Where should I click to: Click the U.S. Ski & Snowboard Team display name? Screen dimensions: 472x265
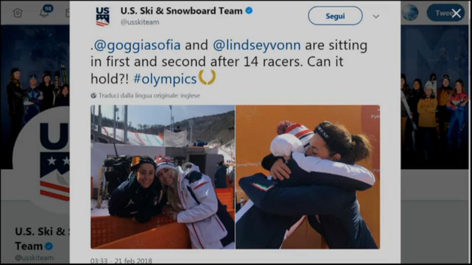[x=181, y=11]
